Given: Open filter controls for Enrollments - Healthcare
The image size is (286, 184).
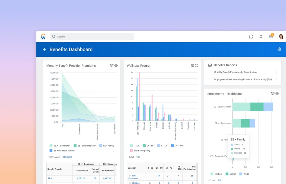Looking at the screenshot, I should click(x=273, y=93).
